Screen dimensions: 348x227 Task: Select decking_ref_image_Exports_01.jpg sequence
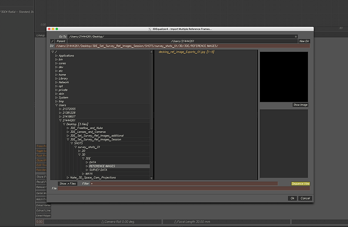(186, 52)
